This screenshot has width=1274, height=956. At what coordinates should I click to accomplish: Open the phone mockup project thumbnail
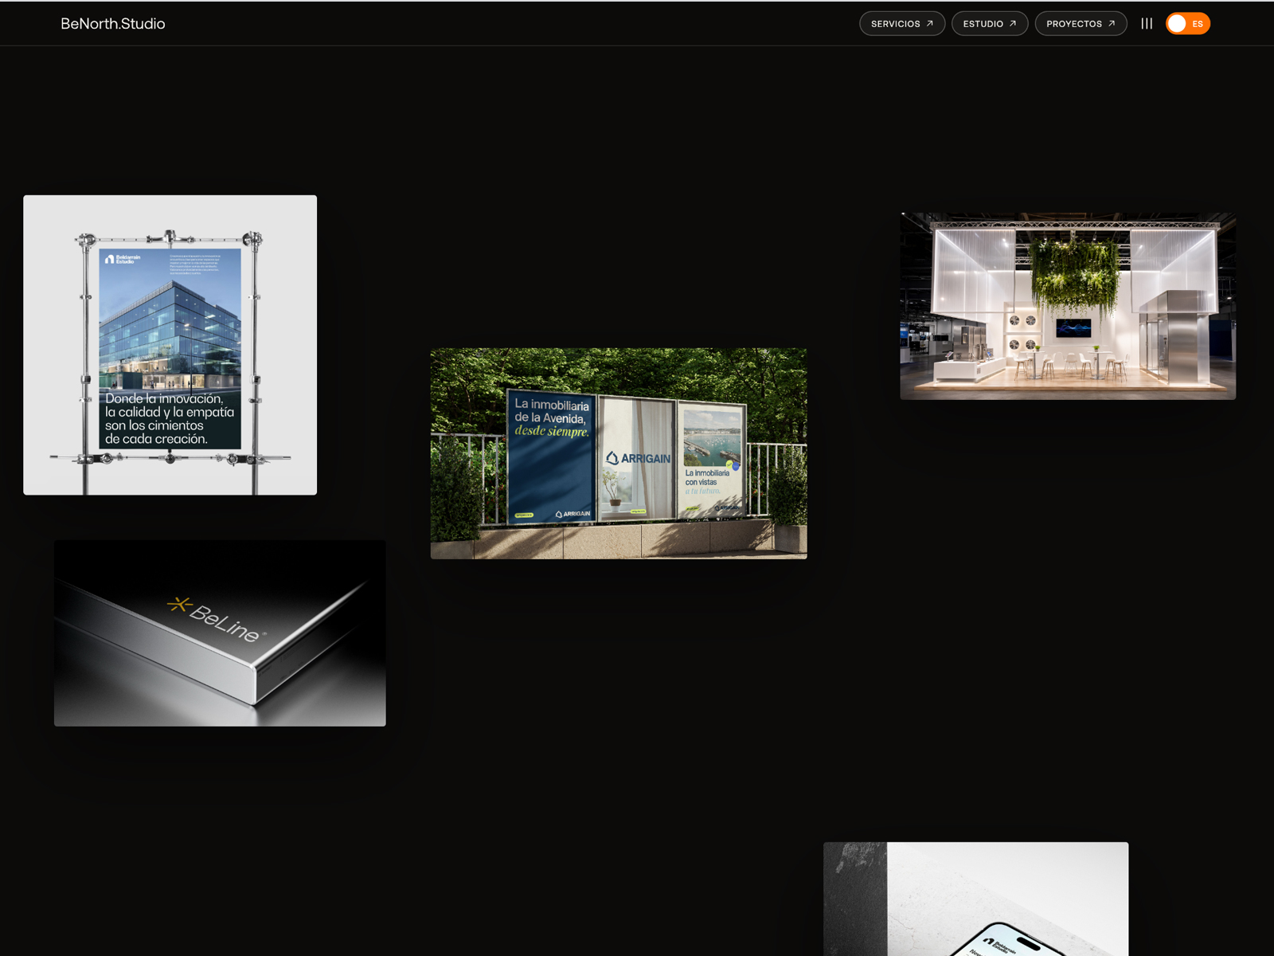pyautogui.click(x=975, y=899)
